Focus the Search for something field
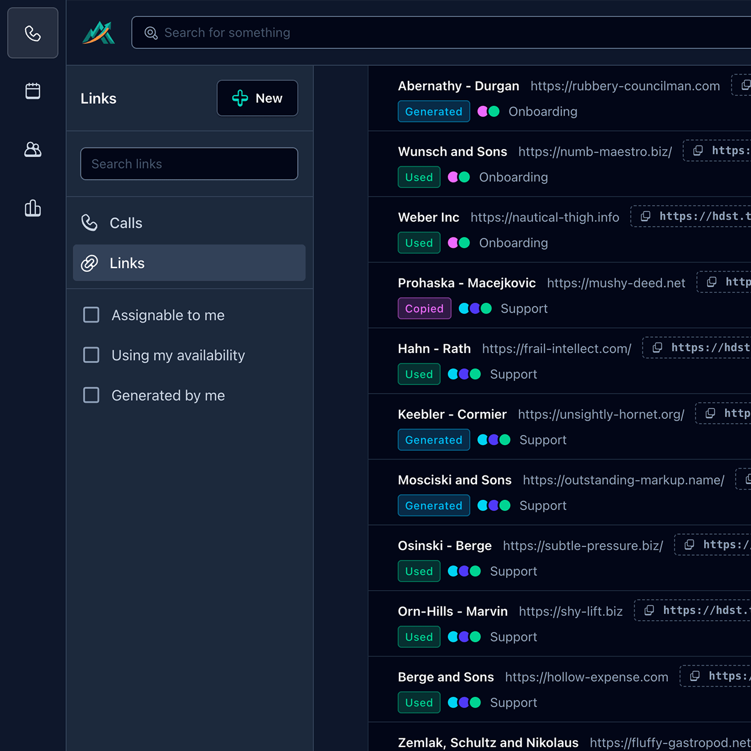Screen dimensions: 751x751 441,32
